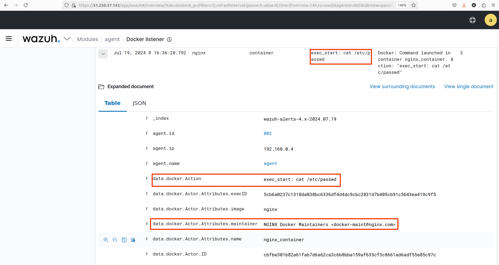Viewport: 499px width, 265px height.
Task: Open the browser downloads panel
Action: click(464, 5)
